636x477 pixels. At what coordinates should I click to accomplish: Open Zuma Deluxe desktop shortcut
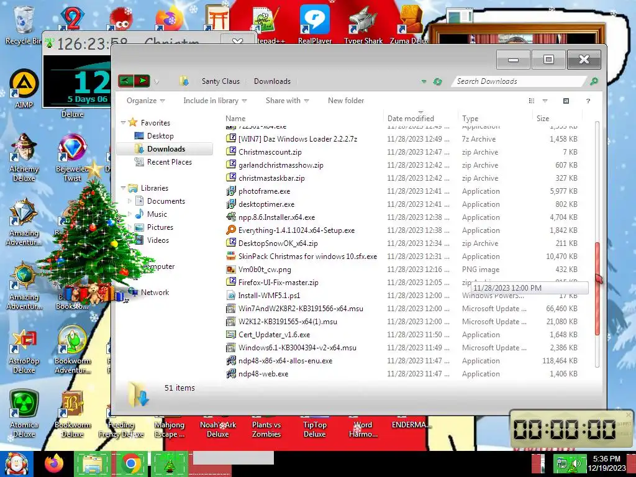tap(410, 24)
